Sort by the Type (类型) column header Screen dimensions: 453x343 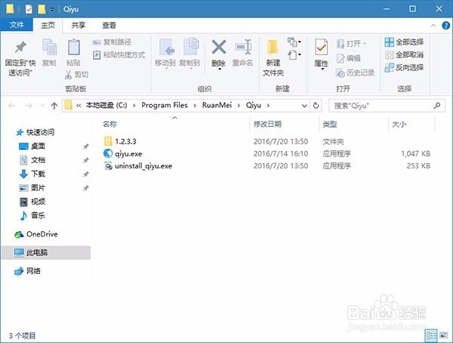tap(330, 125)
